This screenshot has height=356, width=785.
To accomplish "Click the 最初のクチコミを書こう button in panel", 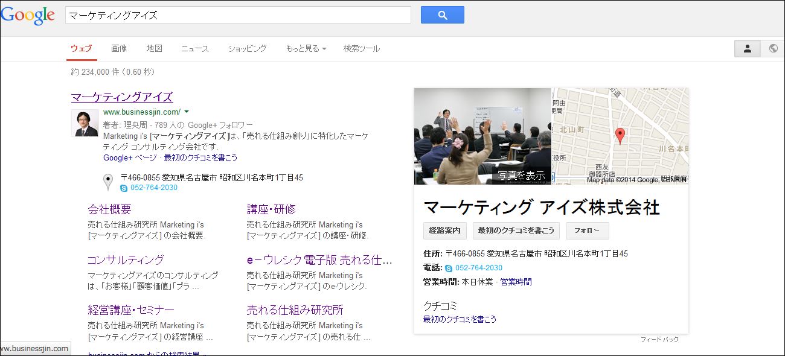I will click(x=516, y=230).
